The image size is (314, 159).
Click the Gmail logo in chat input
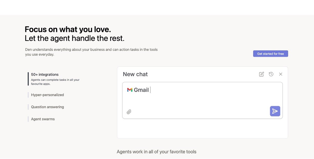tap(130, 90)
